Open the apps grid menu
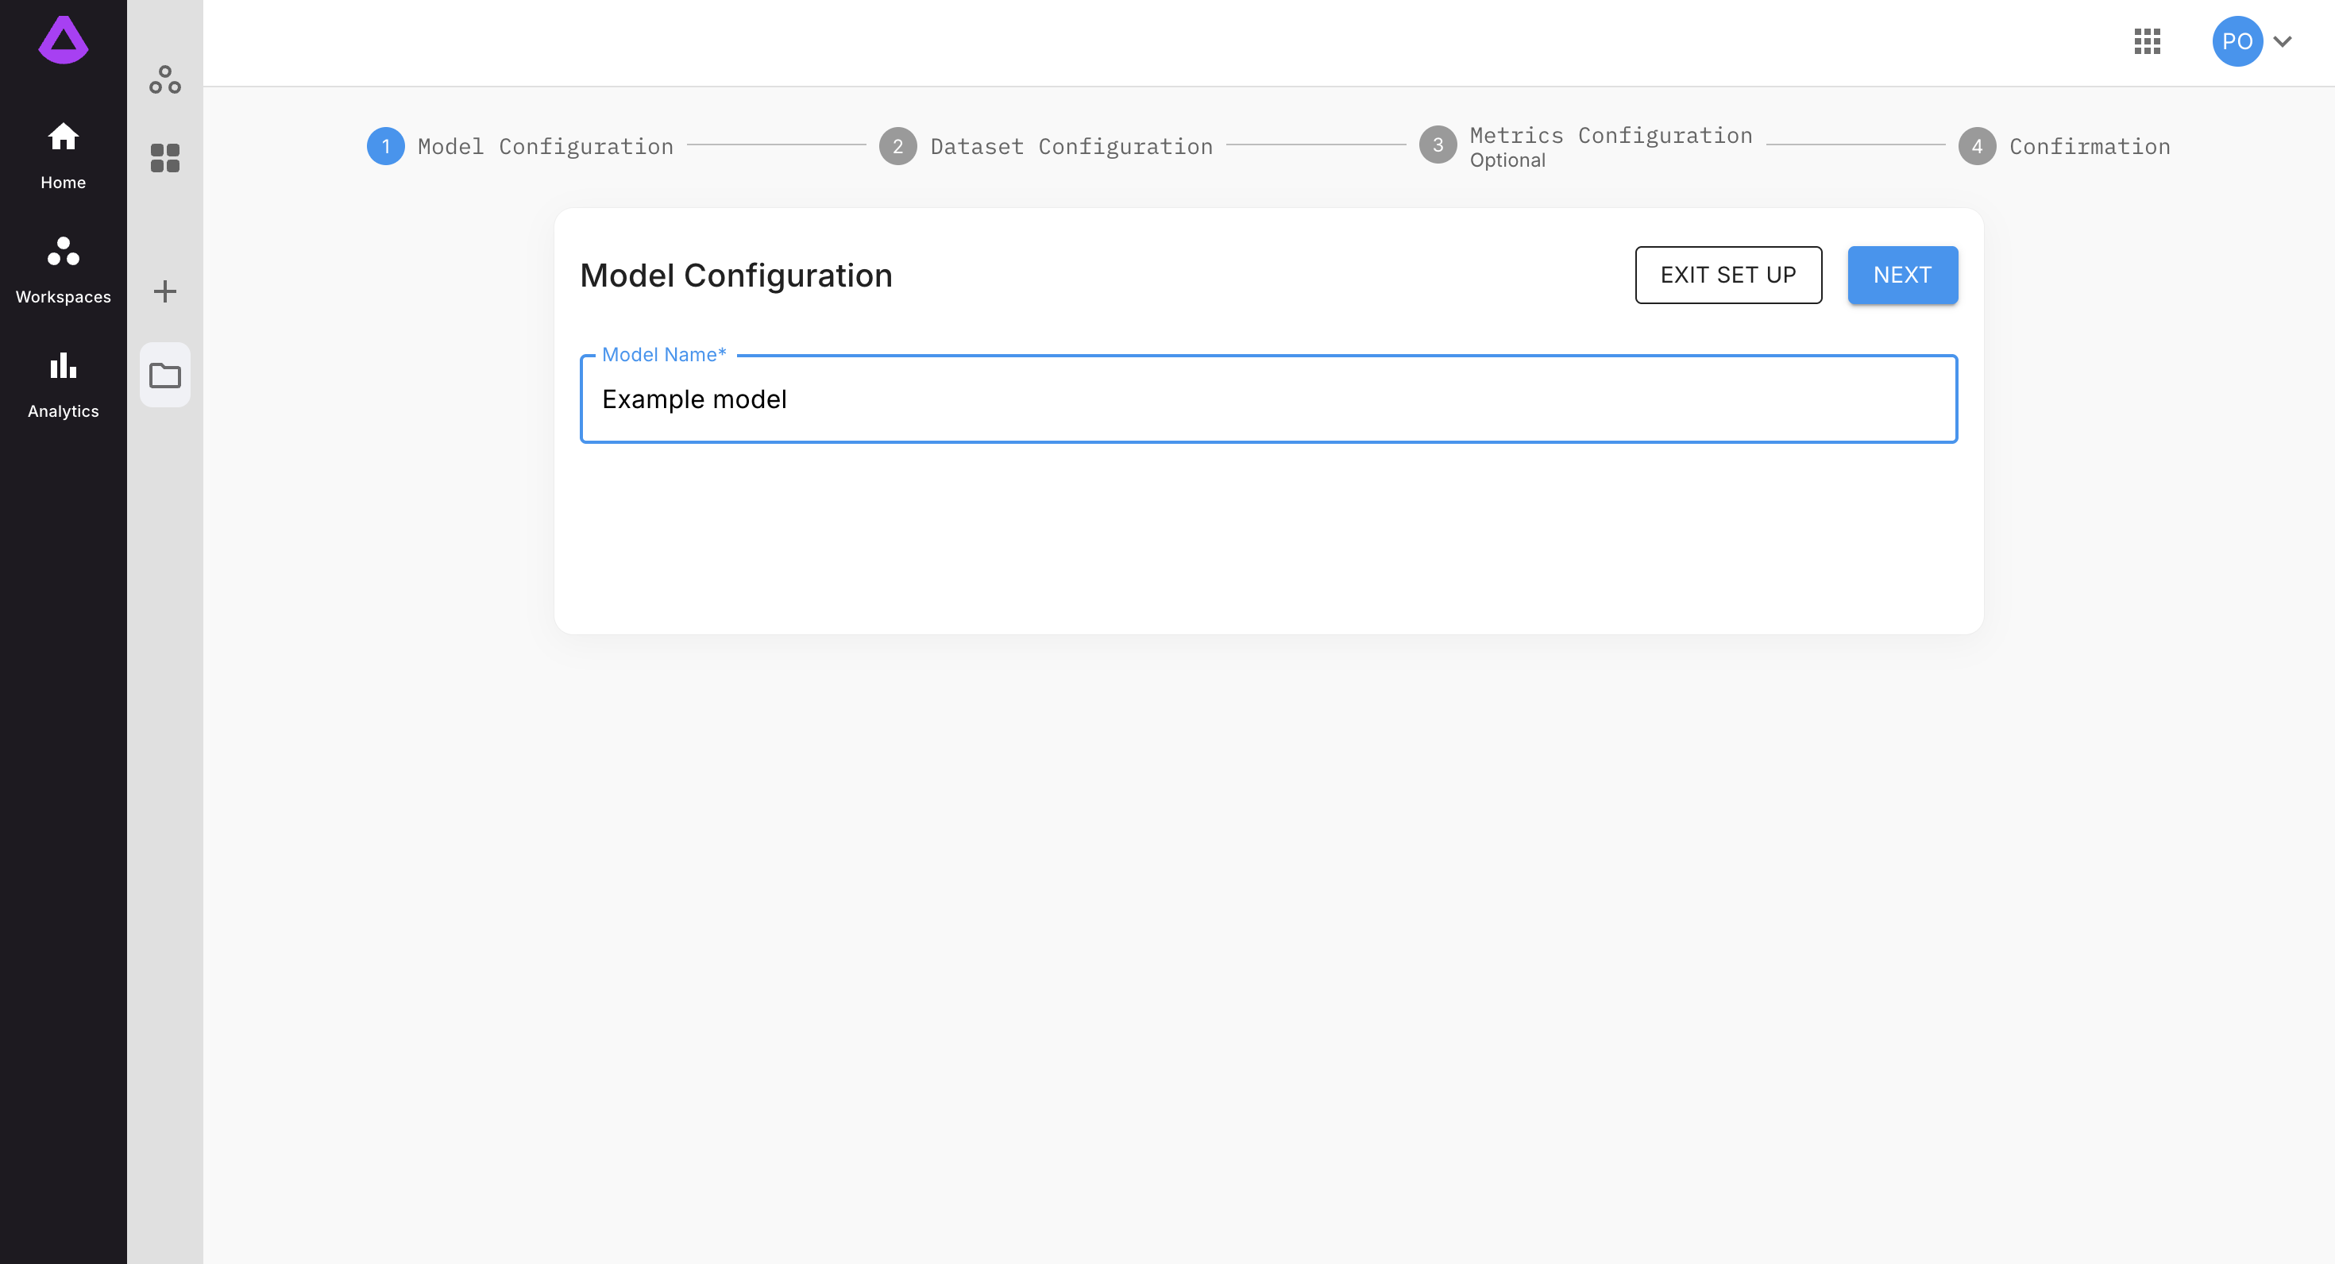Screen dimensions: 2335x1264 [x=2147, y=40]
